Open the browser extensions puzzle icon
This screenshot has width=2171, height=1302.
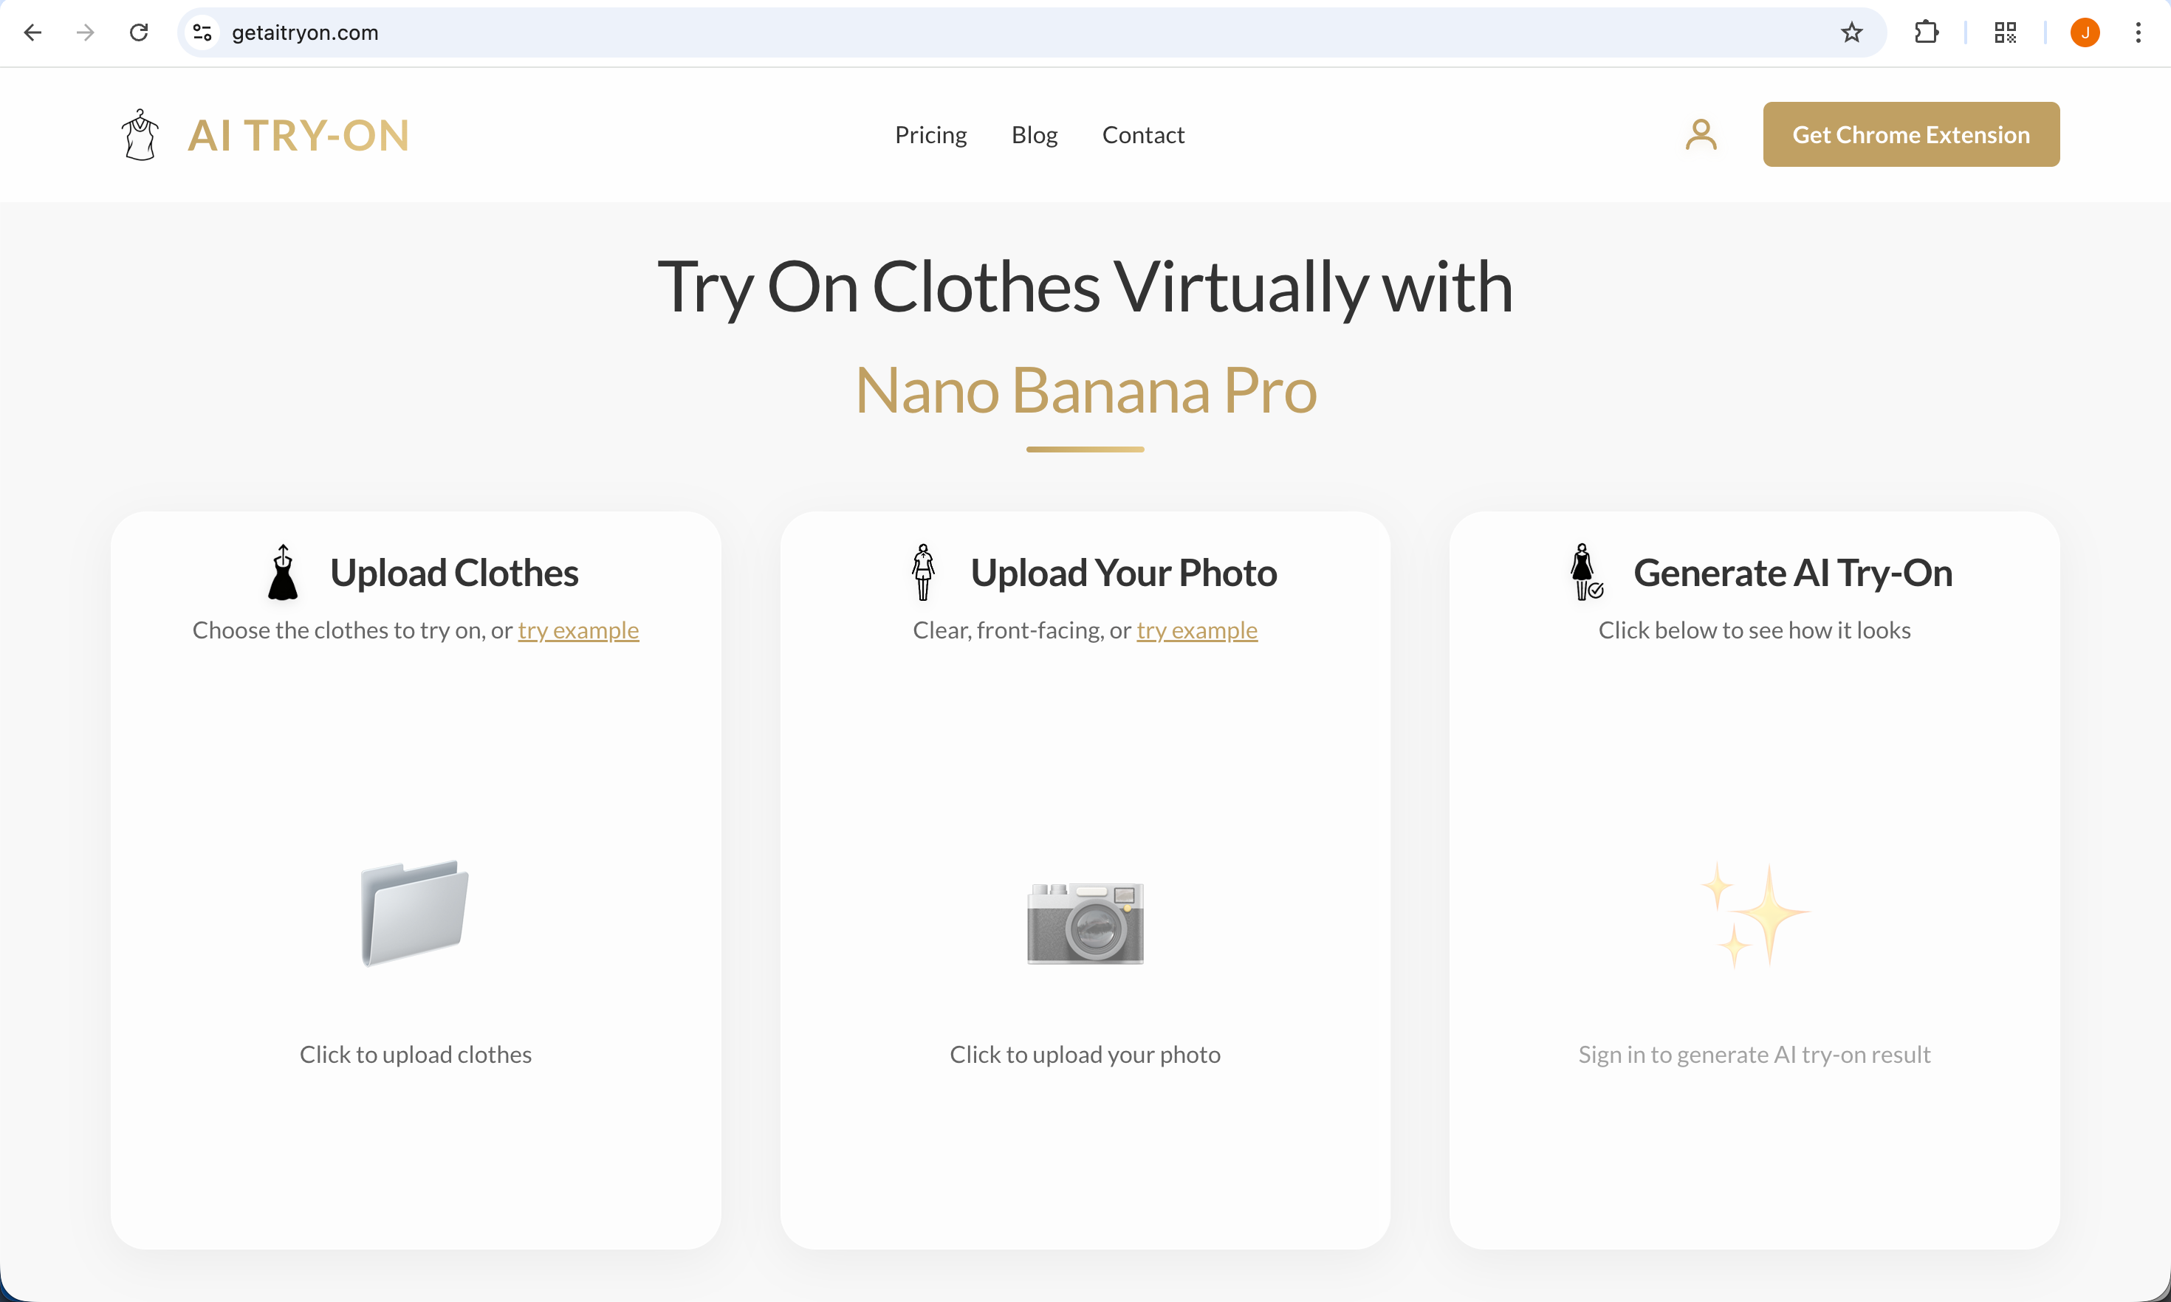point(1927,32)
